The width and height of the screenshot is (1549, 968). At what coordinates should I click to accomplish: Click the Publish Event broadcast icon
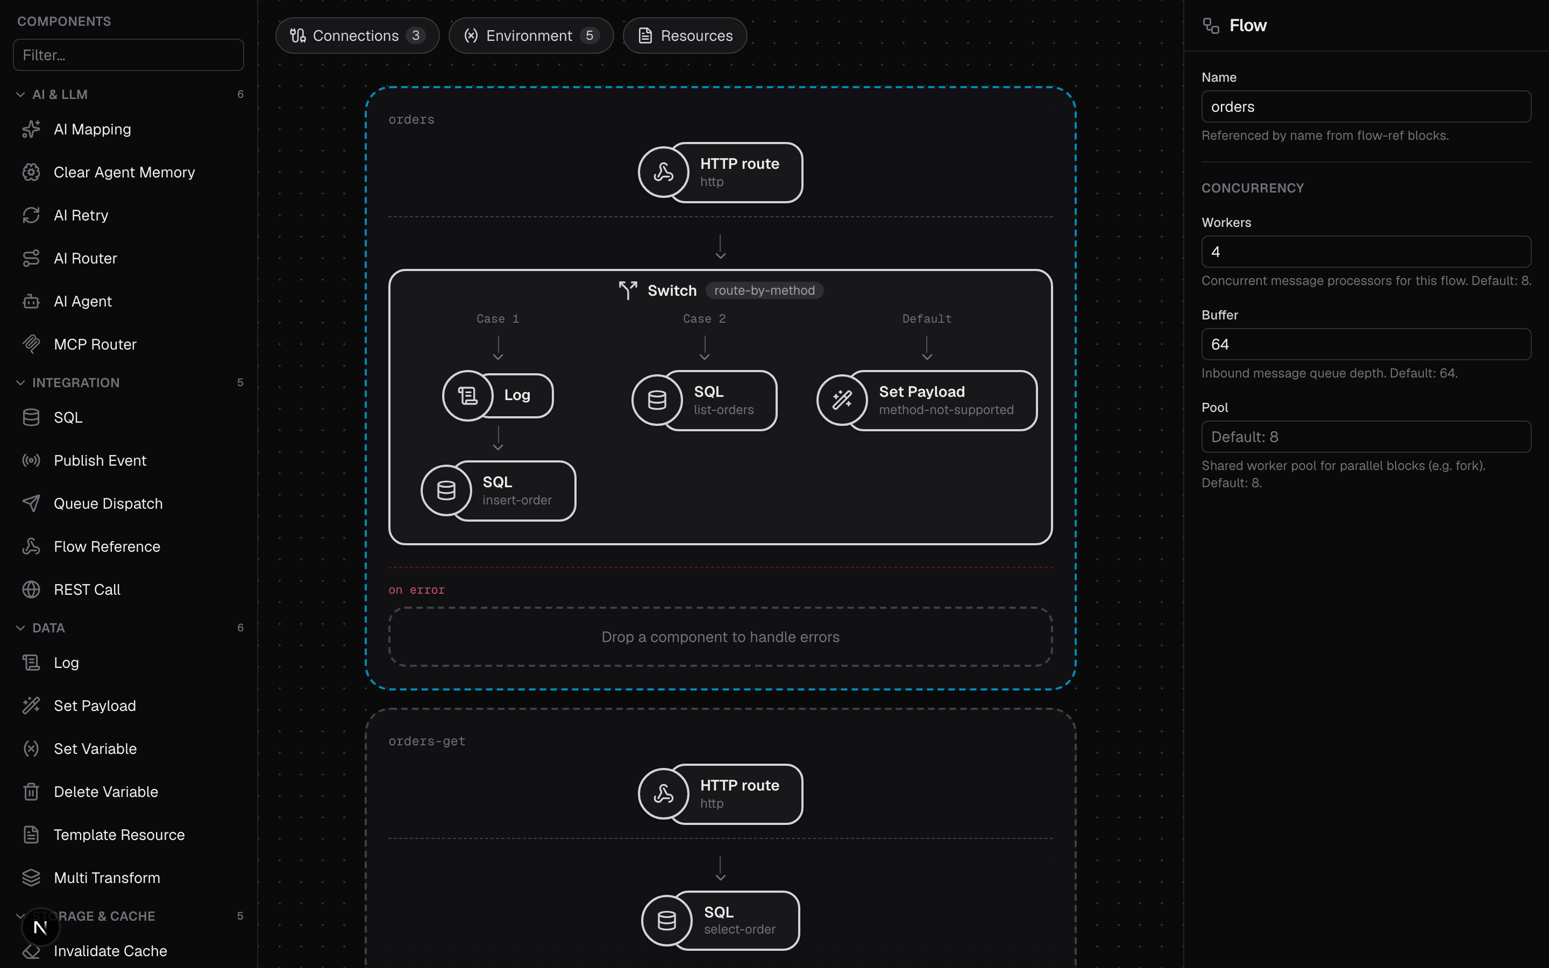point(31,460)
